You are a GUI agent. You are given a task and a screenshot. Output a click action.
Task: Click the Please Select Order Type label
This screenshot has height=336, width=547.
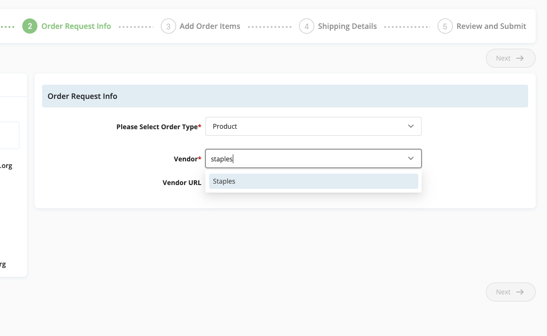click(x=159, y=127)
